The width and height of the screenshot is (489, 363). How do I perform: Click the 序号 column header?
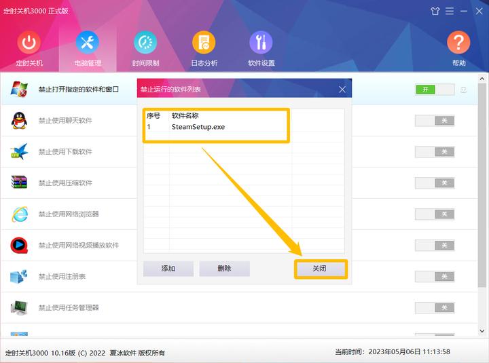pyautogui.click(x=153, y=115)
